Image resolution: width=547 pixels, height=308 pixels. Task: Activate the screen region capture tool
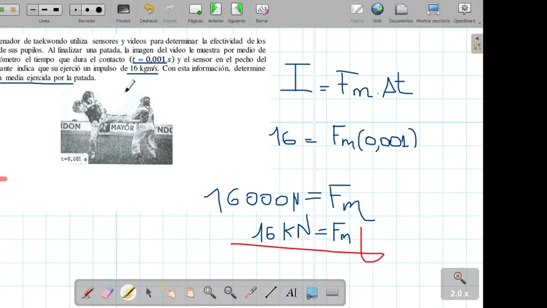[x=312, y=293]
